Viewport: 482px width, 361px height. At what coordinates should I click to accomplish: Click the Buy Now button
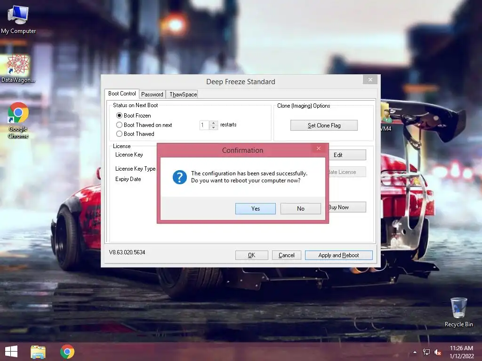pos(347,207)
